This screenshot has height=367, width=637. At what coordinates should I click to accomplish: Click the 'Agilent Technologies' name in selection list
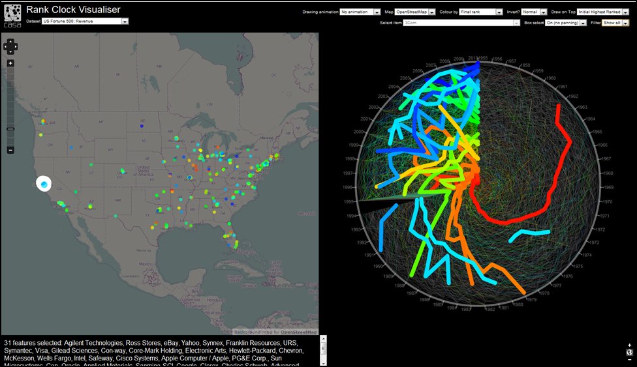(x=93, y=343)
